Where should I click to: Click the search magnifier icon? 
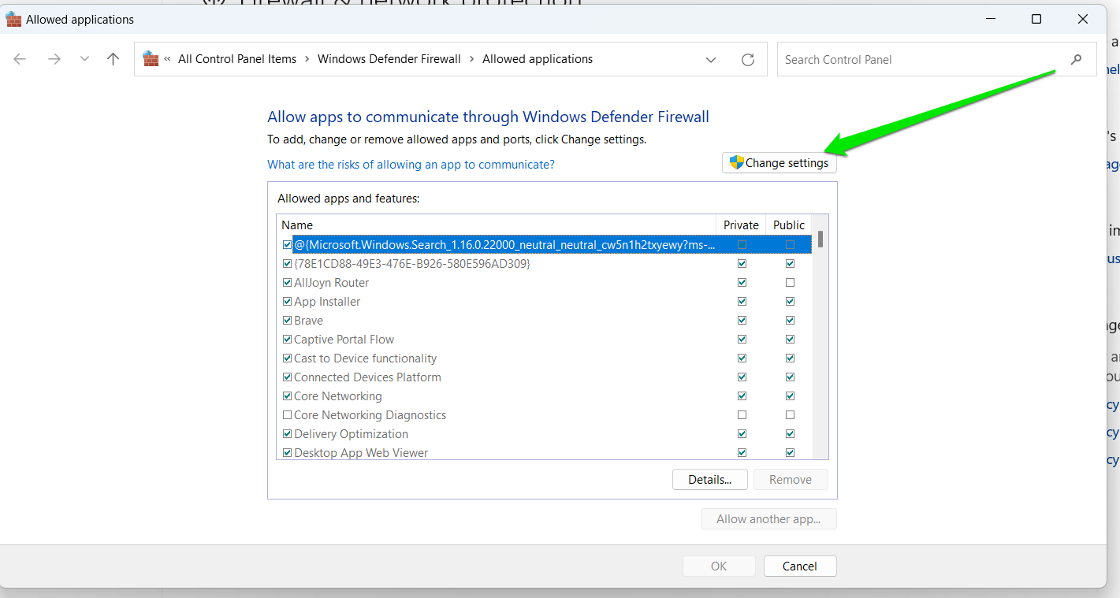(x=1077, y=58)
